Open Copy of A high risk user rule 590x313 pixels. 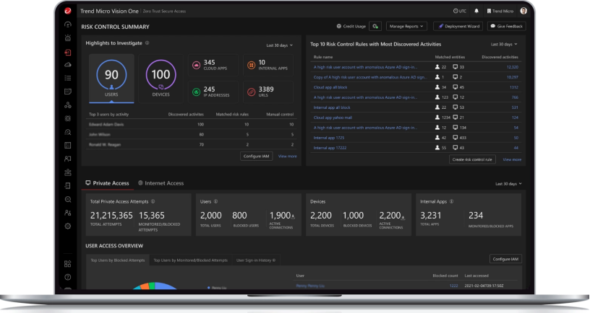[x=370, y=77]
